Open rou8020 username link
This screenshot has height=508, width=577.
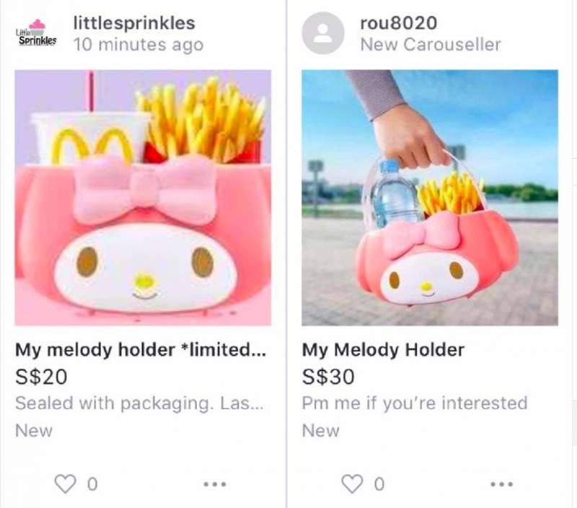399,23
